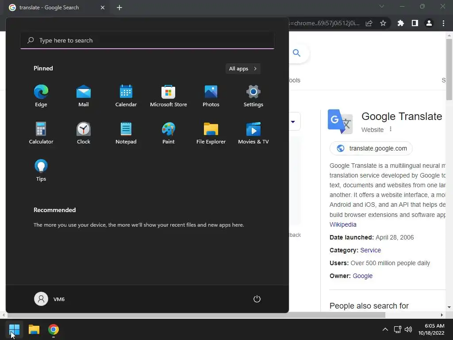The height and width of the screenshot is (340, 453).
Task: Click the page vertical scrollbar thumb
Action: pyautogui.click(x=449, y=70)
